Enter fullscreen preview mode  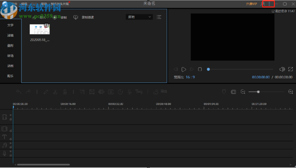291,69
